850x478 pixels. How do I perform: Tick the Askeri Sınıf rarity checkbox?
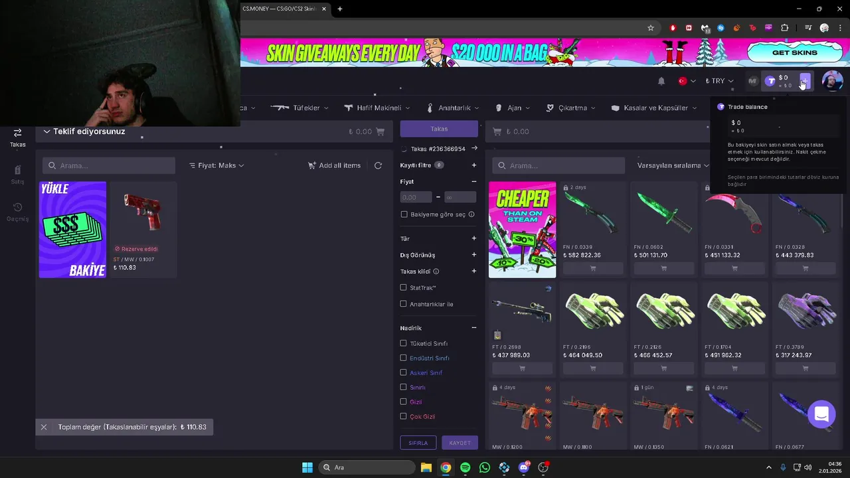pos(403,372)
